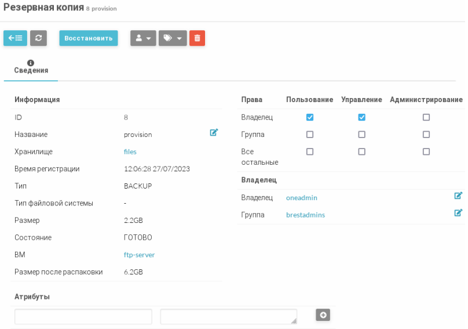Viewport: 468px width, 329px height.
Task: Uncheck Владелец Пользование permission
Action: (310, 117)
